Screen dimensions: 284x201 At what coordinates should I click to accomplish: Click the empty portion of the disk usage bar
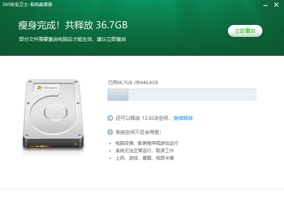click(192, 95)
